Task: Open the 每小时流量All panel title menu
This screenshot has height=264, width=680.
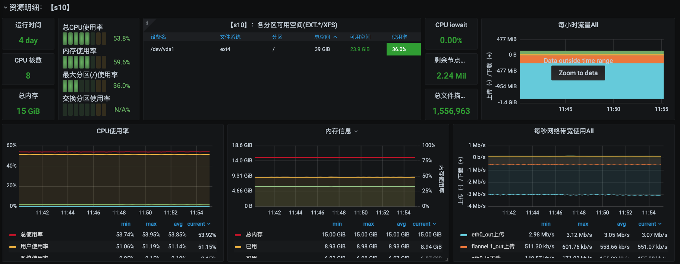Action: 578,25
